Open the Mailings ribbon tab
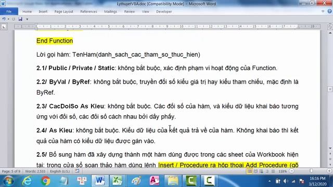The height and width of the screenshot is (187, 333). coord(110,11)
